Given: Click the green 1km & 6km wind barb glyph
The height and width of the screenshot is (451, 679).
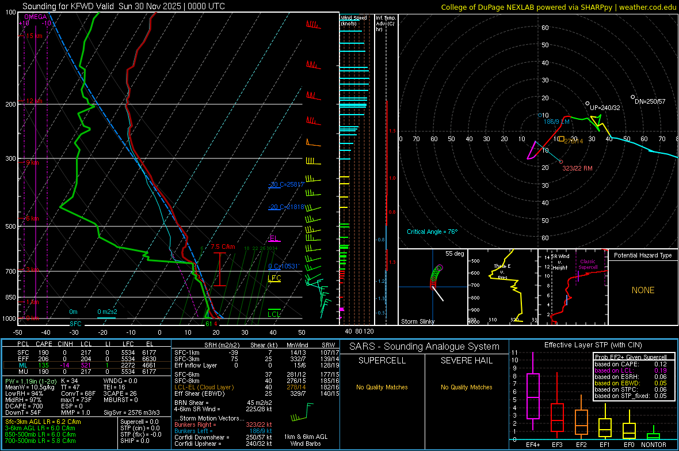Looking at the screenshot, I should 302,412.
